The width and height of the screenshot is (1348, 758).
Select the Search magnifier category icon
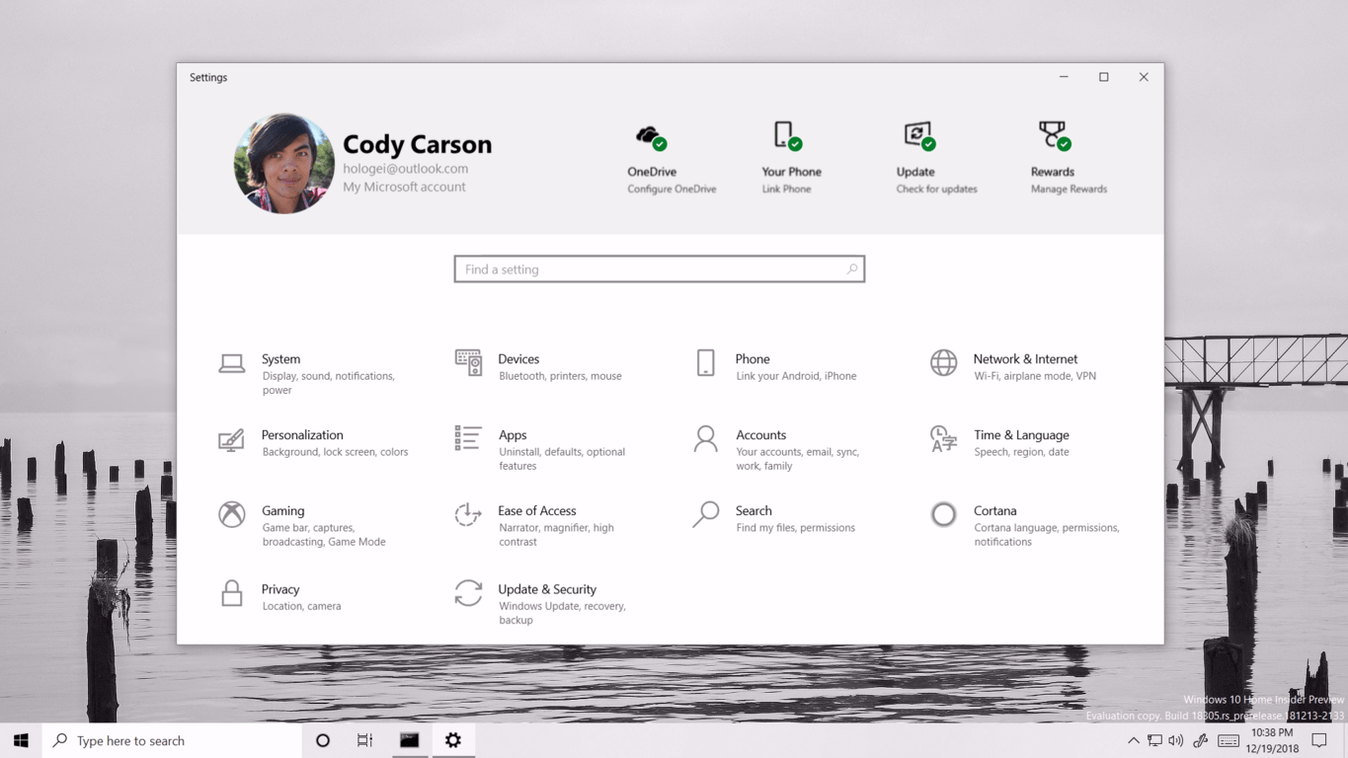[705, 514]
